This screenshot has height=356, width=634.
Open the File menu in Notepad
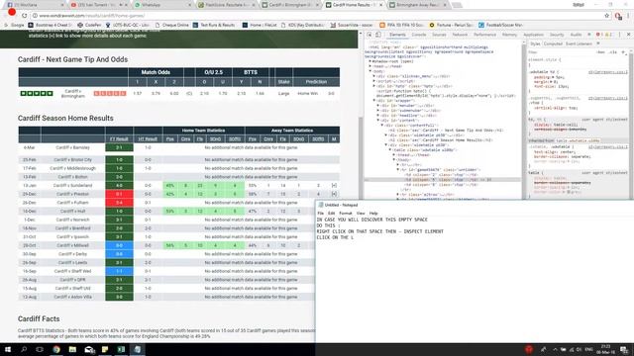pyautogui.click(x=321, y=213)
